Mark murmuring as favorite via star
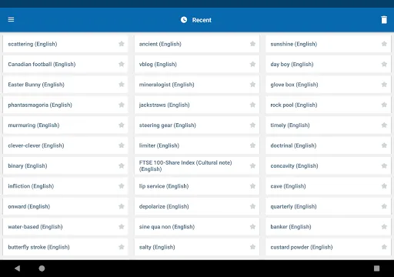The width and height of the screenshot is (394, 277). [x=122, y=125]
